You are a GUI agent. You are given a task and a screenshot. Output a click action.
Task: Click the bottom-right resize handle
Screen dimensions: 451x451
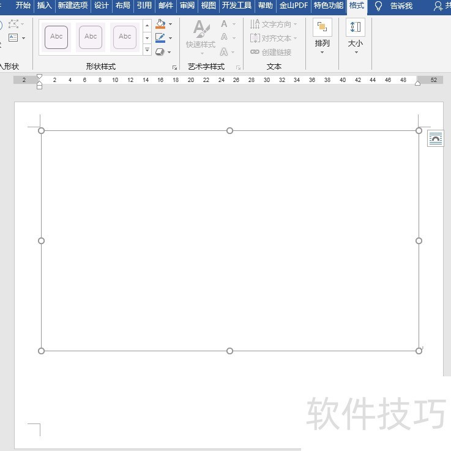click(x=419, y=351)
